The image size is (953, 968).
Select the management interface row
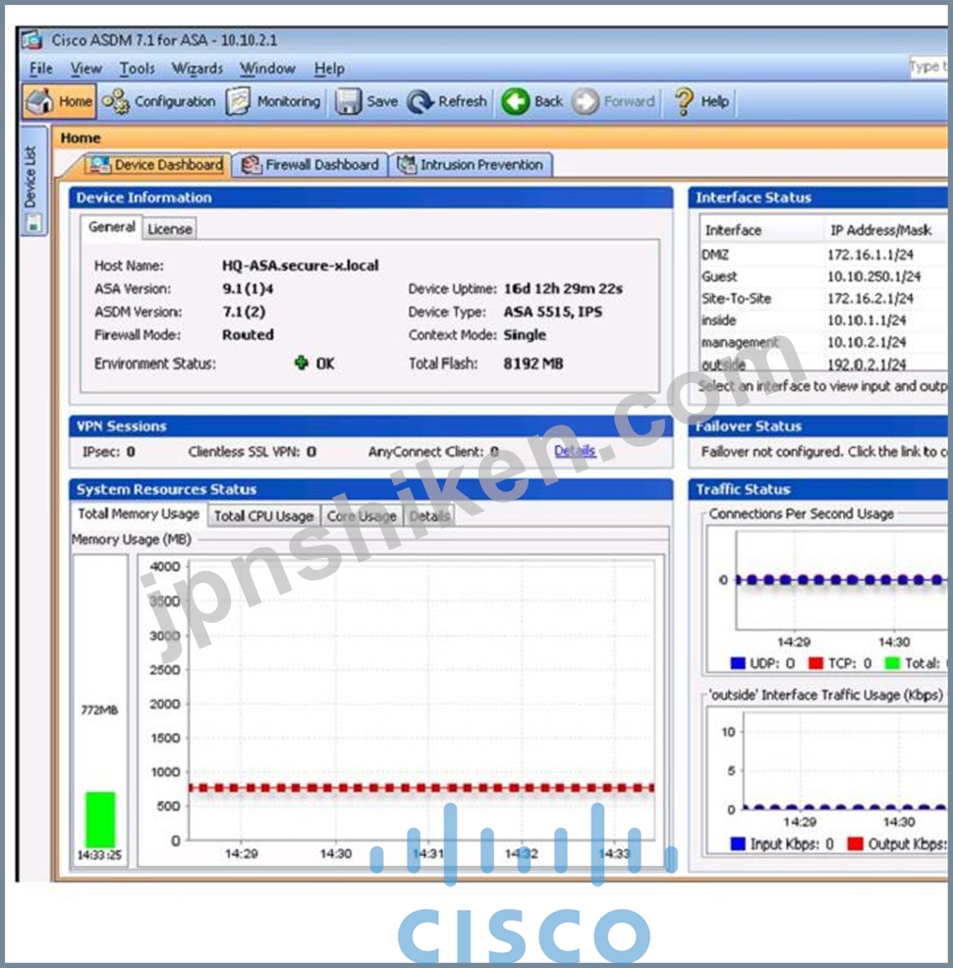coord(824,342)
